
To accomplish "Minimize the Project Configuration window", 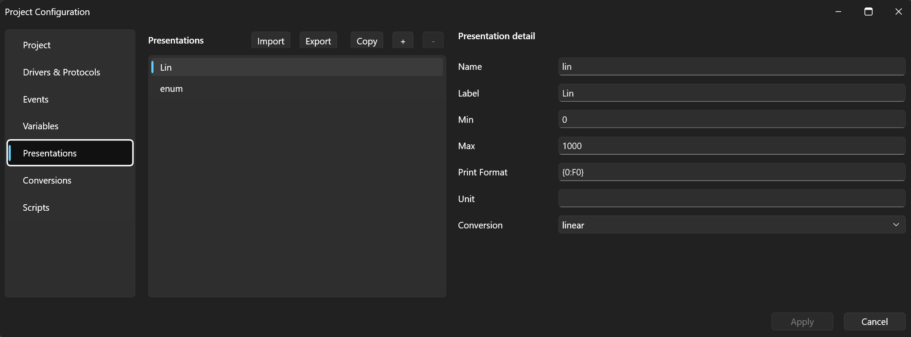I will pyautogui.click(x=838, y=12).
